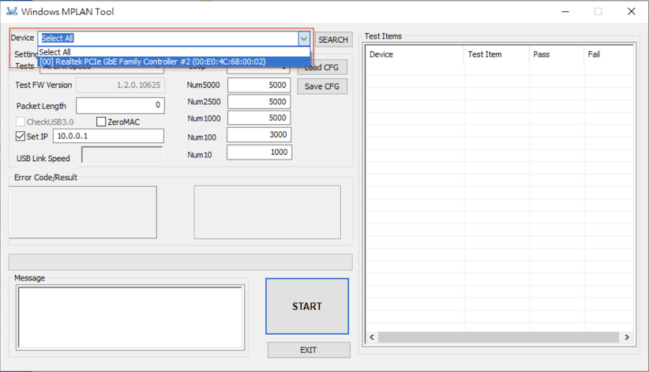Click the Packet Length input field
649x372 pixels.
click(x=121, y=105)
